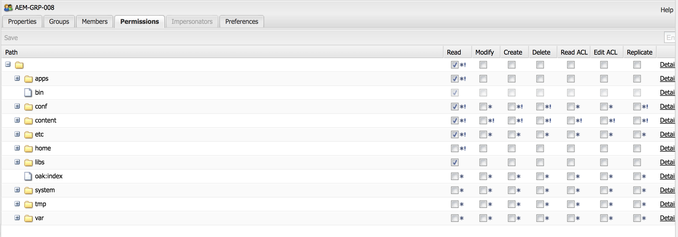Click the libs folder icon
This screenshot has height=237, width=678.
[28, 162]
